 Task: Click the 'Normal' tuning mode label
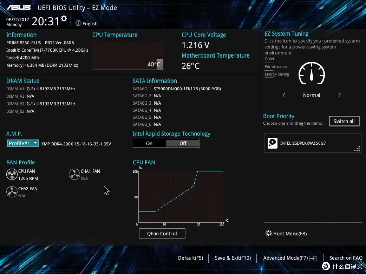311,95
